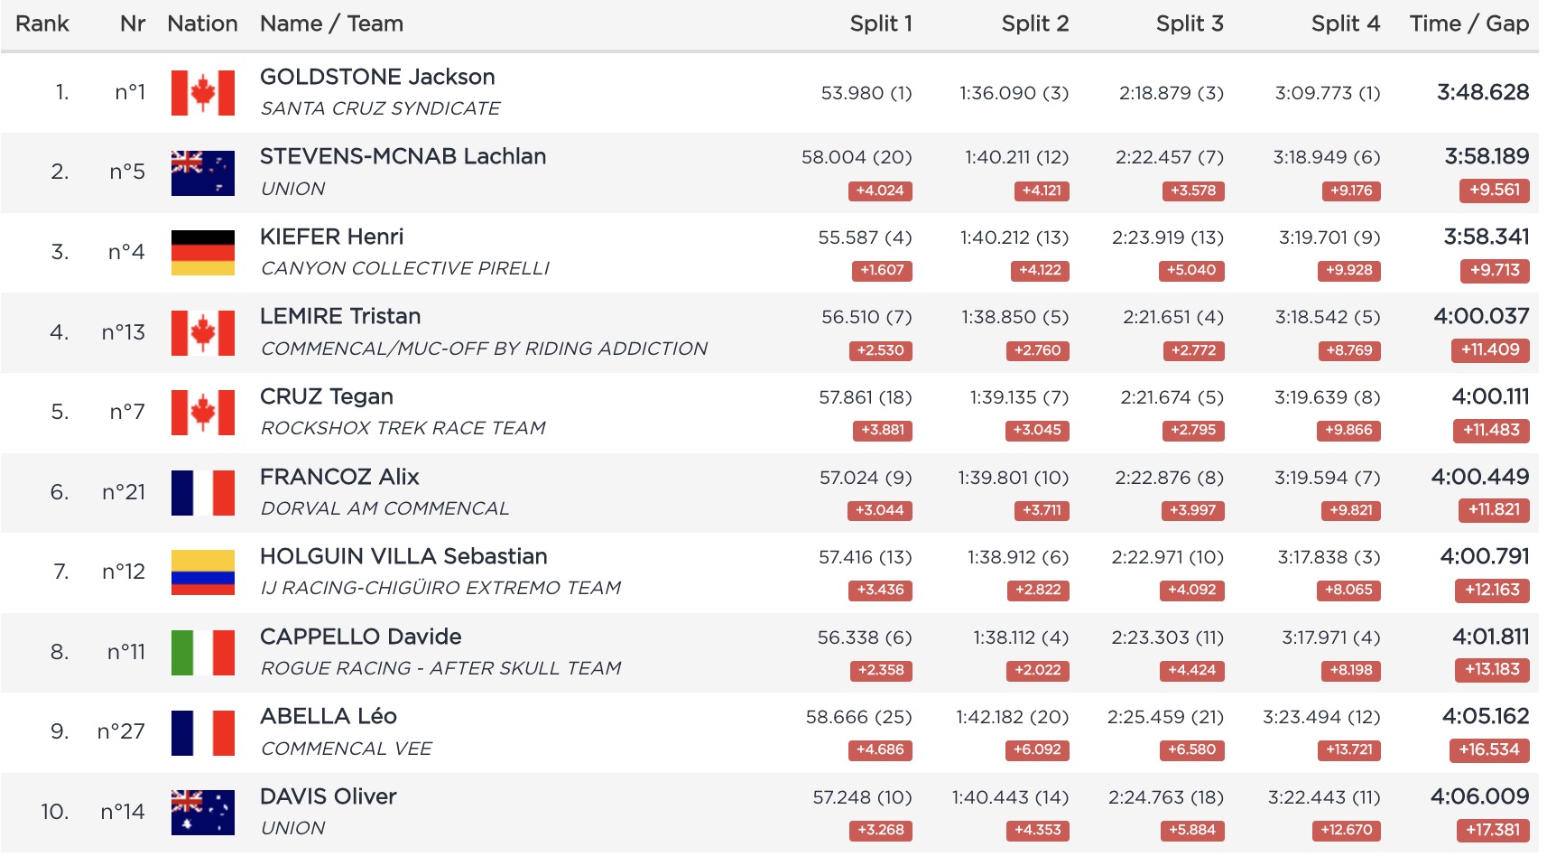Click the Split 4 column header
The height and width of the screenshot is (856, 1547).
tap(1345, 24)
